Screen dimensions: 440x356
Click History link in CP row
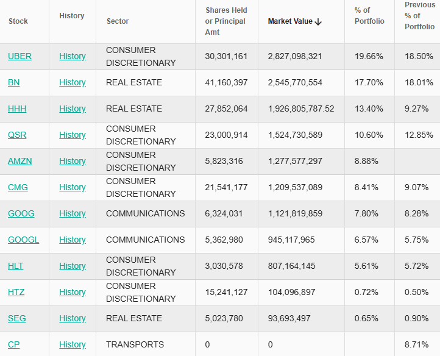72,344
